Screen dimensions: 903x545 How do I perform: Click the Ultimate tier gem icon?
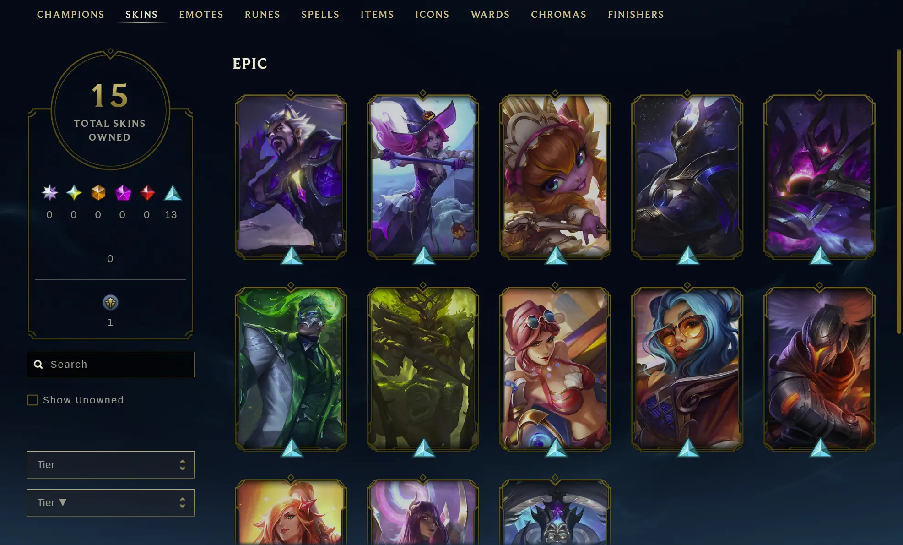(x=49, y=193)
